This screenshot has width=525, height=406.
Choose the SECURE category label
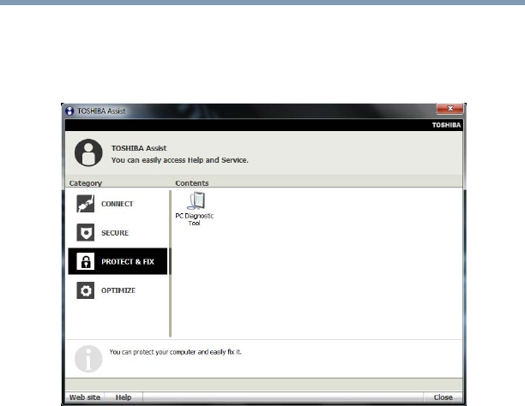115,233
